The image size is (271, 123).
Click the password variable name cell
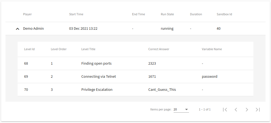click(x=210, y=77)
